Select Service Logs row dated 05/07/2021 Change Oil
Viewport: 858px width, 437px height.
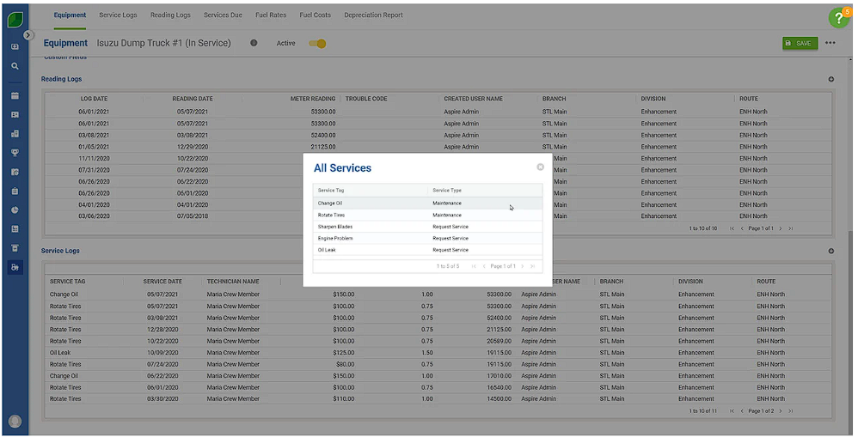(x=438, y=294)
